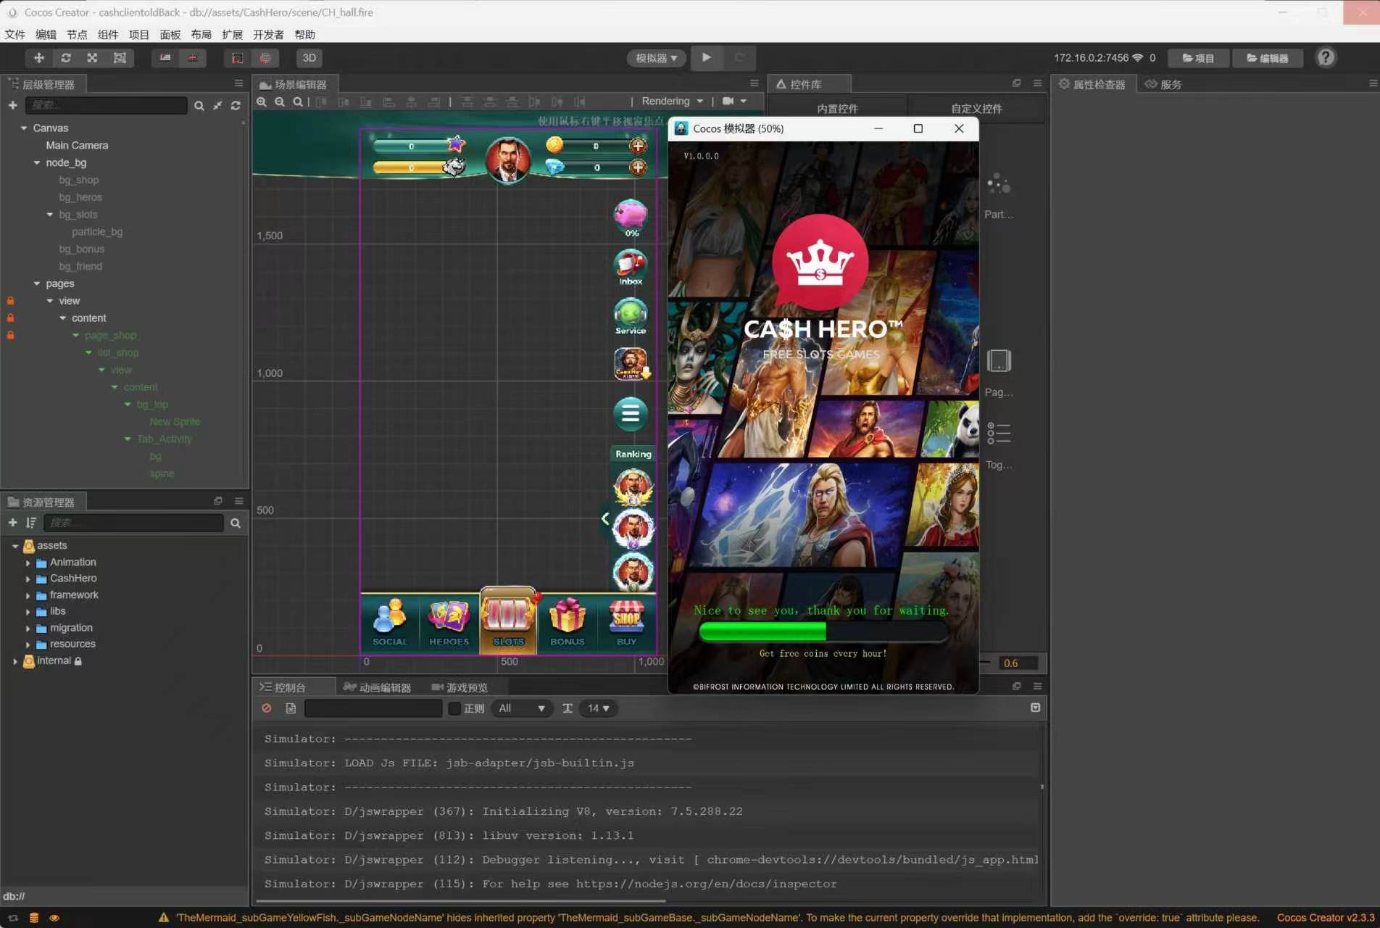Select the Scale tool in the toolbar

[92, 58]
